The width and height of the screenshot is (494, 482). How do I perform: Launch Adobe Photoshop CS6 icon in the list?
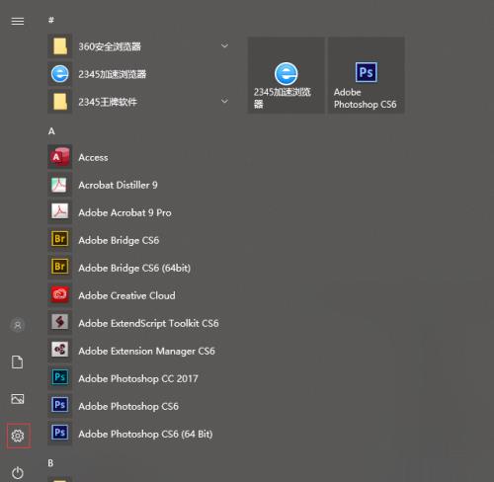coord(60,406)
